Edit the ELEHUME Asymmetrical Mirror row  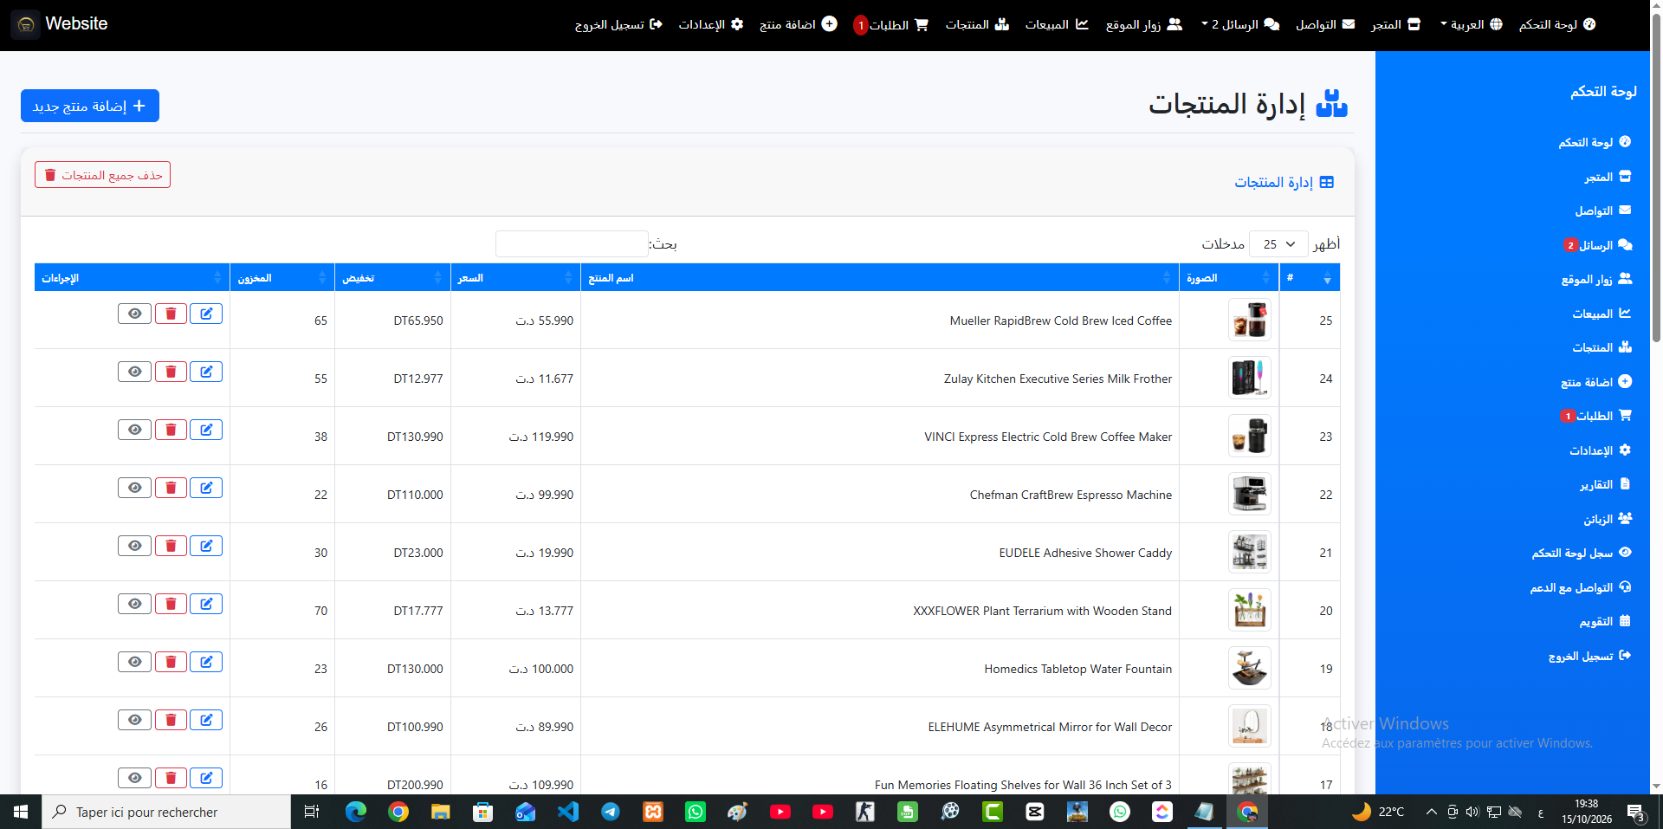[x=206, y=720]
